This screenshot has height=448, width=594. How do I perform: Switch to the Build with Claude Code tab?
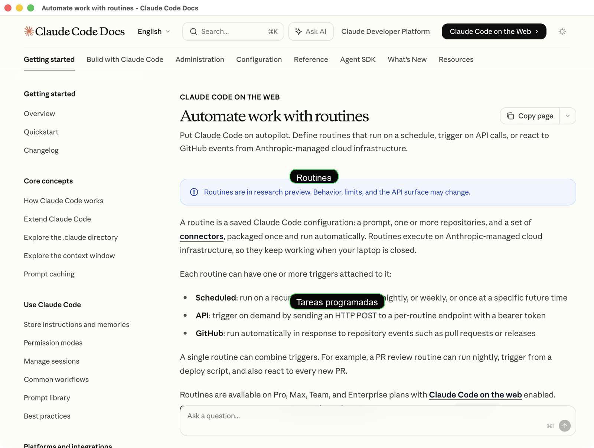(125, 59)
